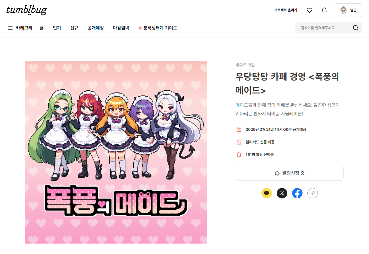The height and width of the screenshot is (254, 369).
Task: Share project on Facebook
Action: 297,193
